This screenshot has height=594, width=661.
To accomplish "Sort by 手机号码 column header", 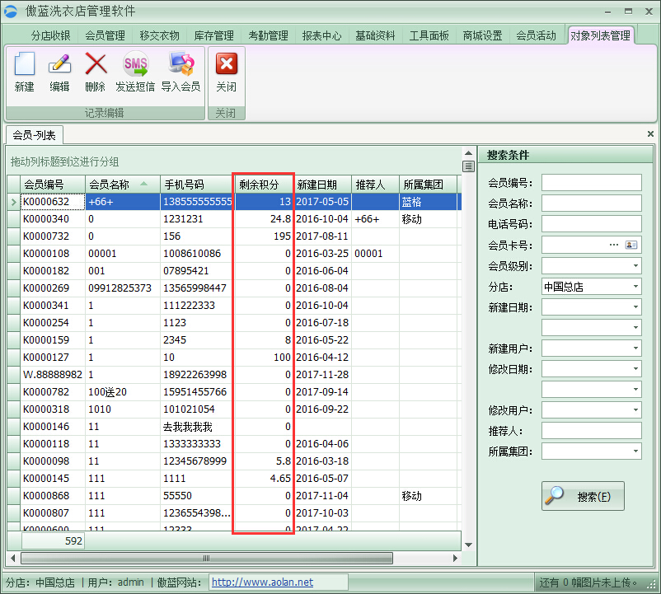I will tap(197, 184).
